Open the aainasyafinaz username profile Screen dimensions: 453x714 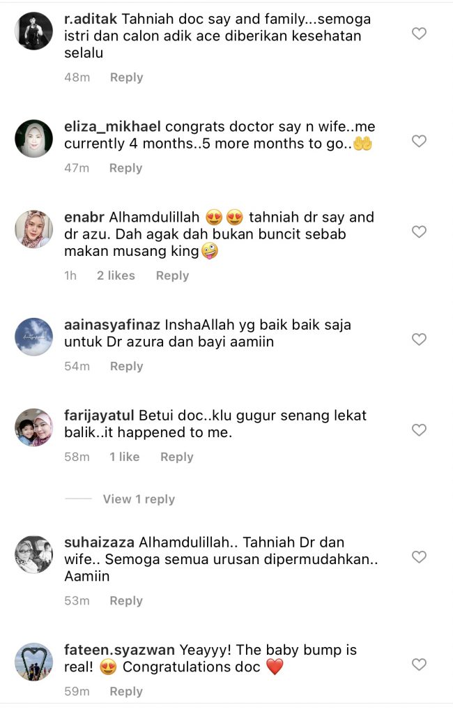[x=112, y=325]
